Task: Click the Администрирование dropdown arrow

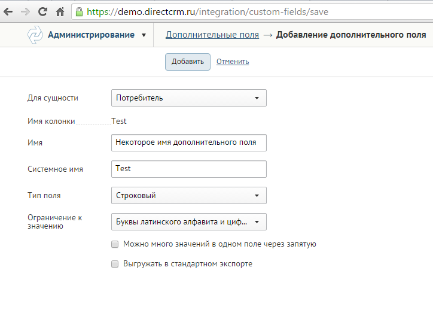Action: pos(144,35)
